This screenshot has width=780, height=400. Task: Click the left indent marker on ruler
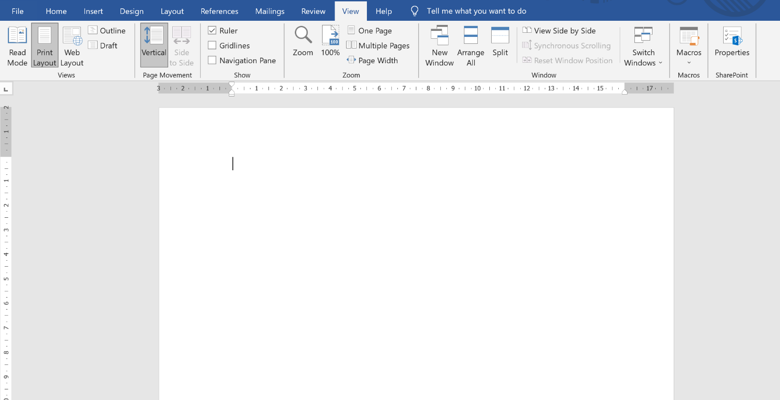pos(232,94)
